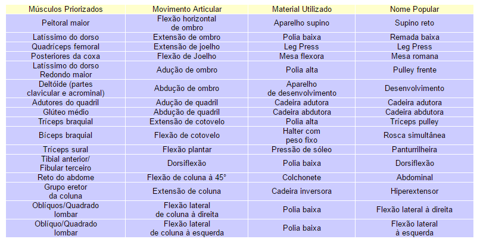Select the "Rosca simultânea" cell
The height and width of the screenshot is (242, 477).
tap(414, 135)
